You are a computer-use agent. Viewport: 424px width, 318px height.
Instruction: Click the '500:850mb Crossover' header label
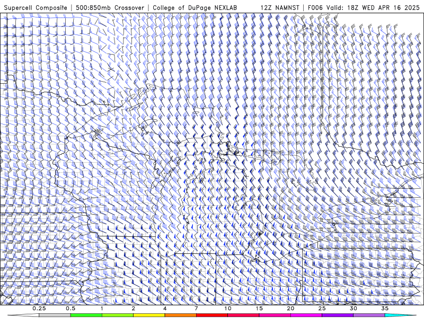point(110,8)
